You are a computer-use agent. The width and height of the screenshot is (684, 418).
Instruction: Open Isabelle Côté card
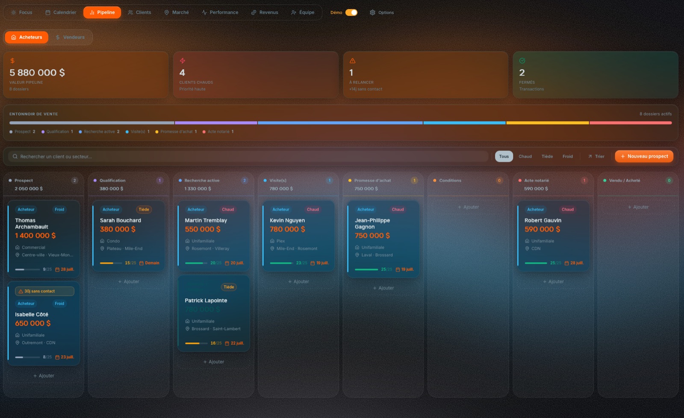pyautogui.click(x=44, y=323)
